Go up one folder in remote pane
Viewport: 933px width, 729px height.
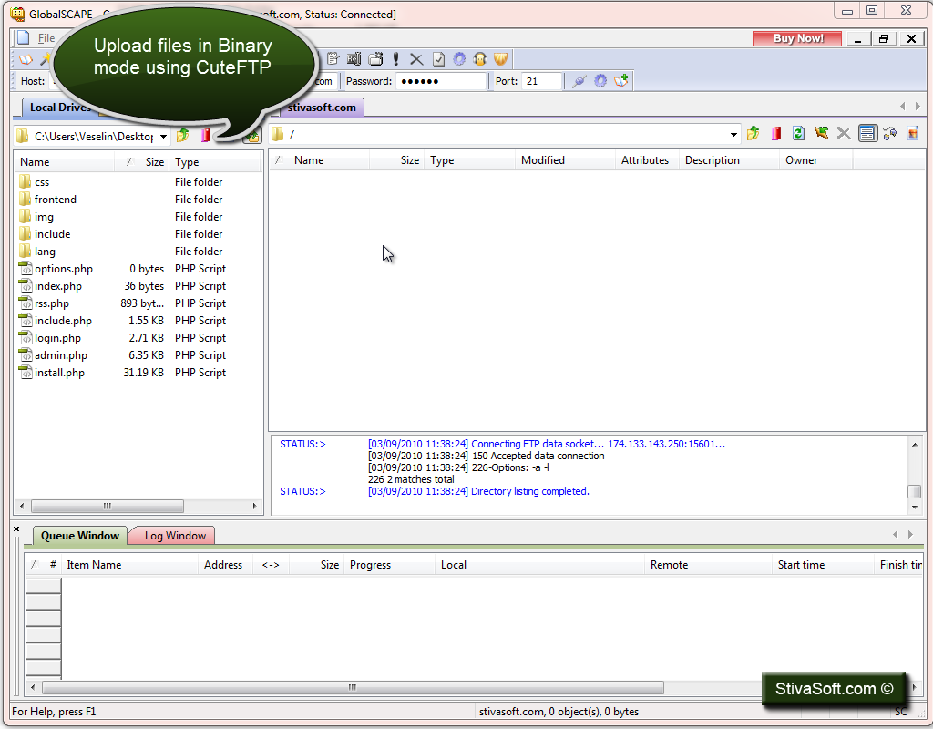[x=754, y=133]
